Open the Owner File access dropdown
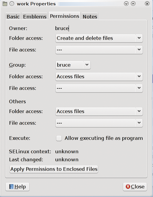 click(99, 50)
